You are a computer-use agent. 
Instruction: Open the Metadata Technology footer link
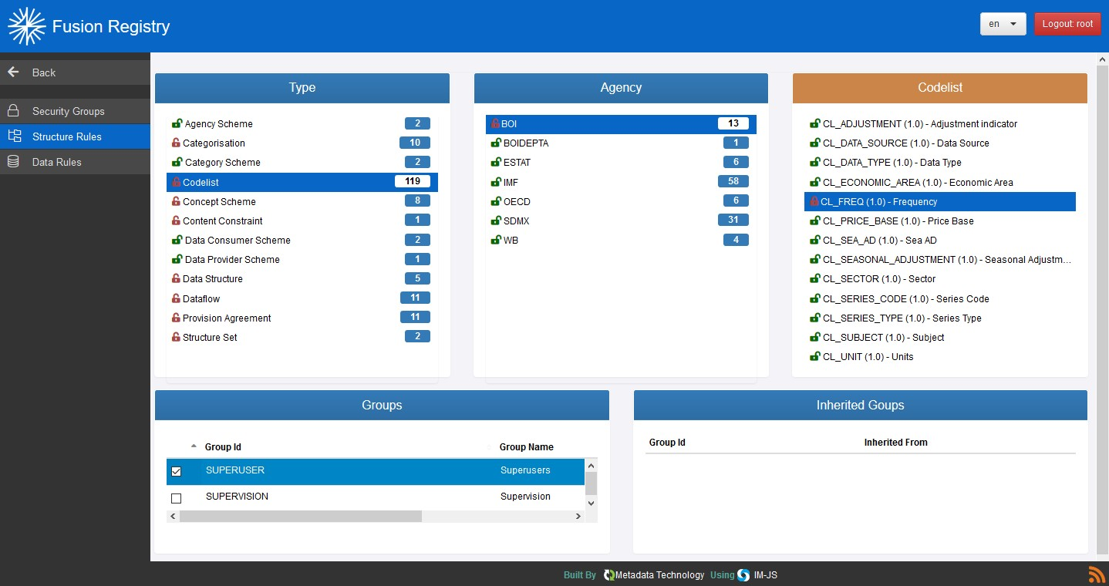653,575
